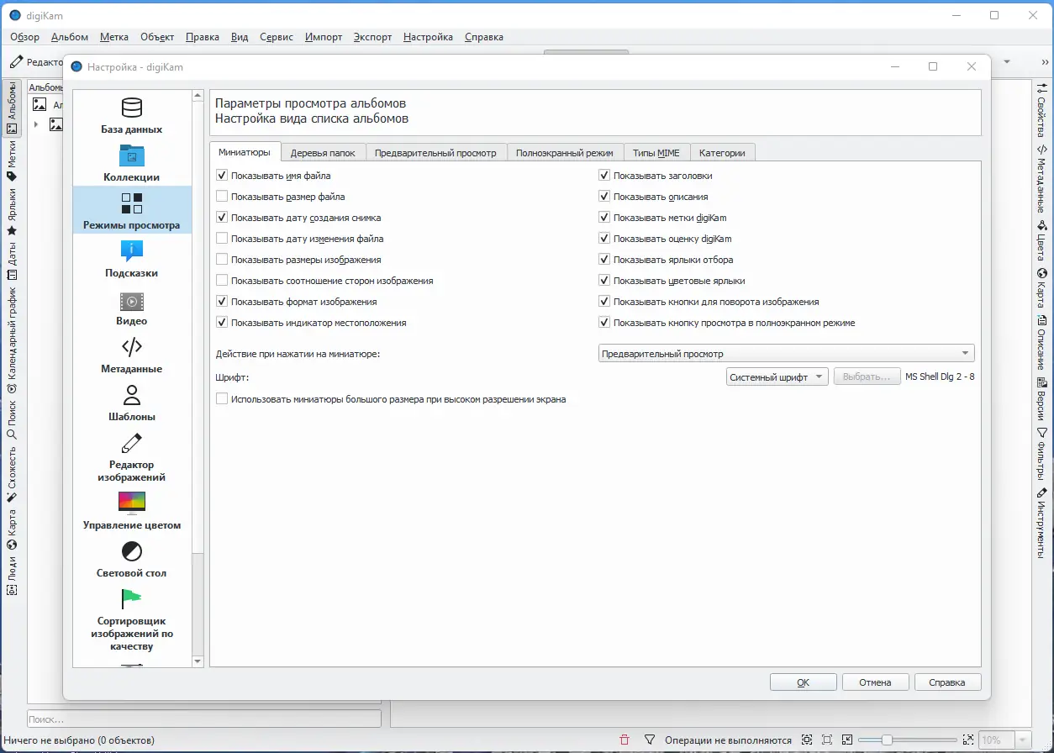
Task: Switch to Категории tab
Action: click(723, 153)
